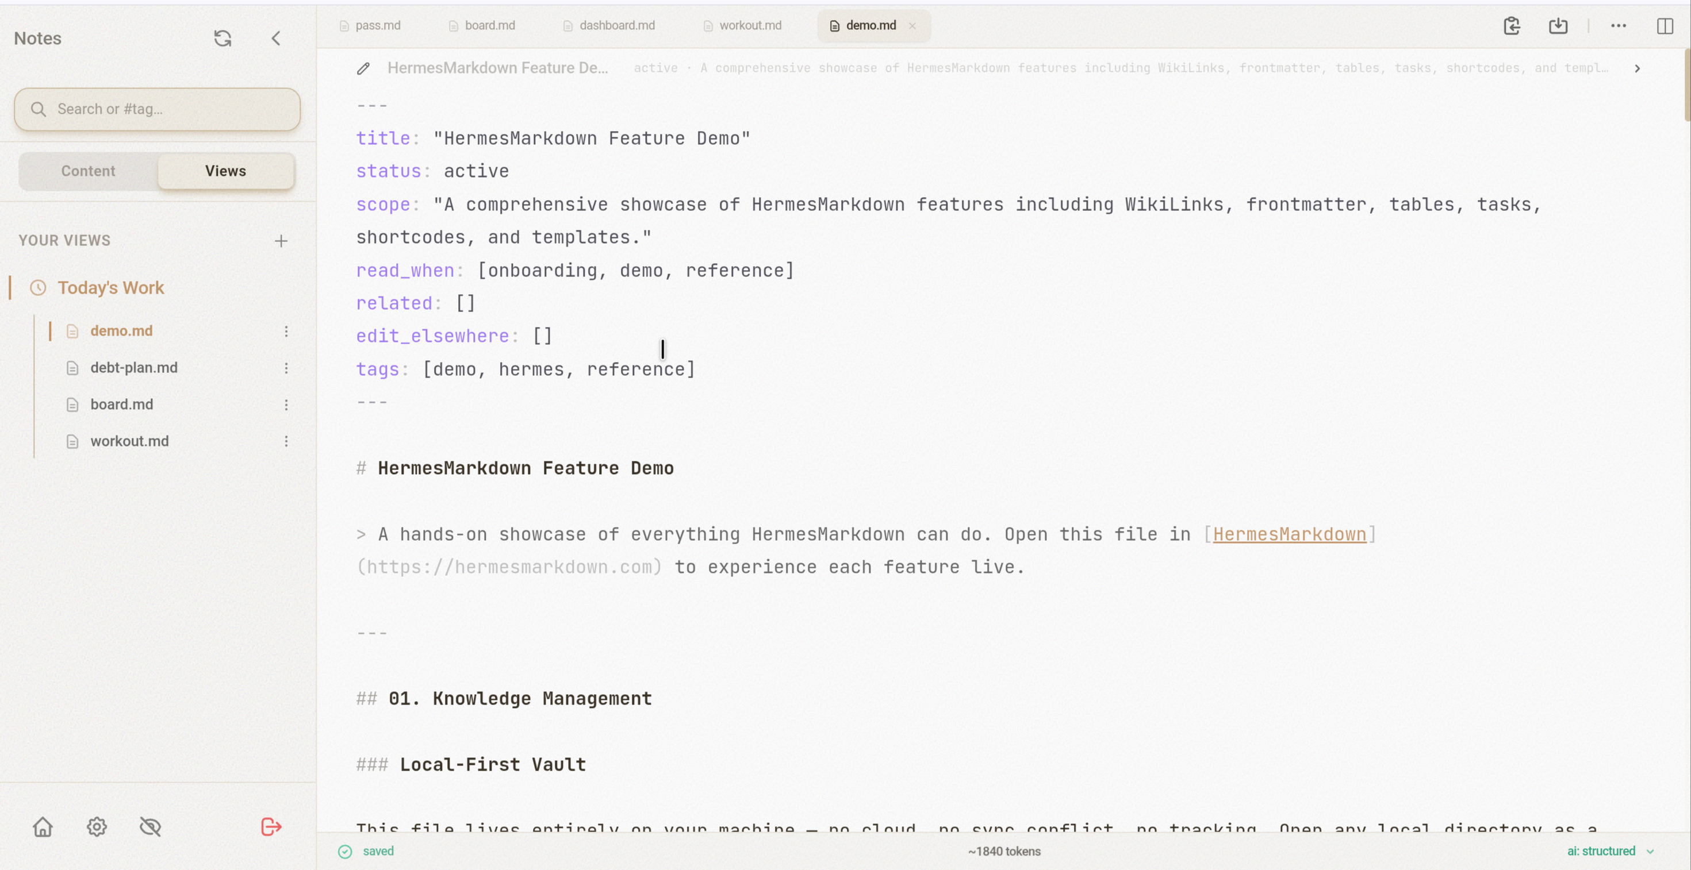Click the ~1840 tokens status text
1691x870 pixels.
pos(1004,851)
